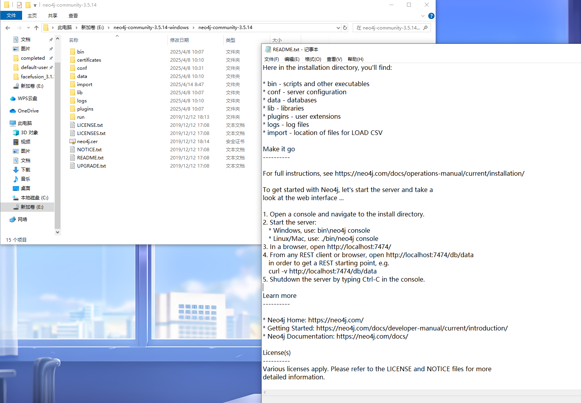This screenshot has width=581, height=403.
Task: Click the quick access toolbar properties checkmark icon
Action: coord(19,5)
